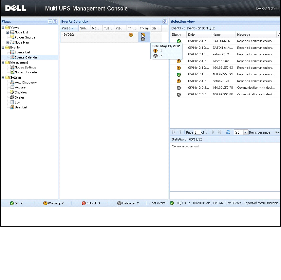Click the User List icon
281x280 pixels.
[12, 107]
